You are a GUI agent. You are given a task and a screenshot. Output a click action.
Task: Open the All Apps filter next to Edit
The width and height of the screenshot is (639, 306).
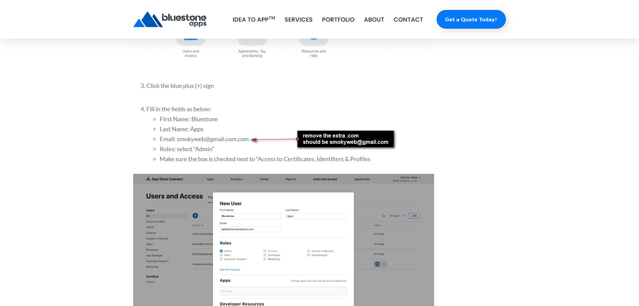pos(397,216)
